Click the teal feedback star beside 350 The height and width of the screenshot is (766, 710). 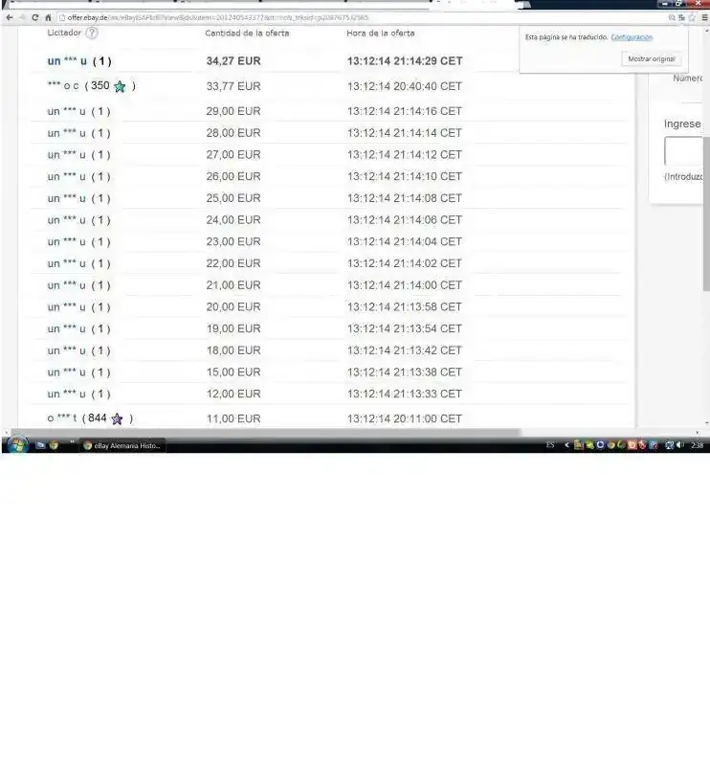120,86
